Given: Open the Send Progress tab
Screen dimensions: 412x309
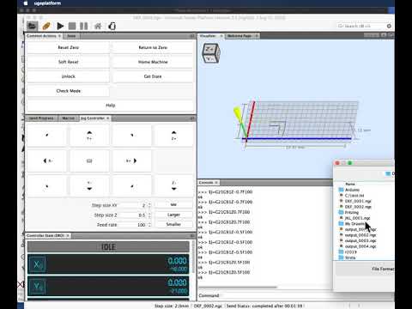Looking at the screenshot, I should (41, 118).
